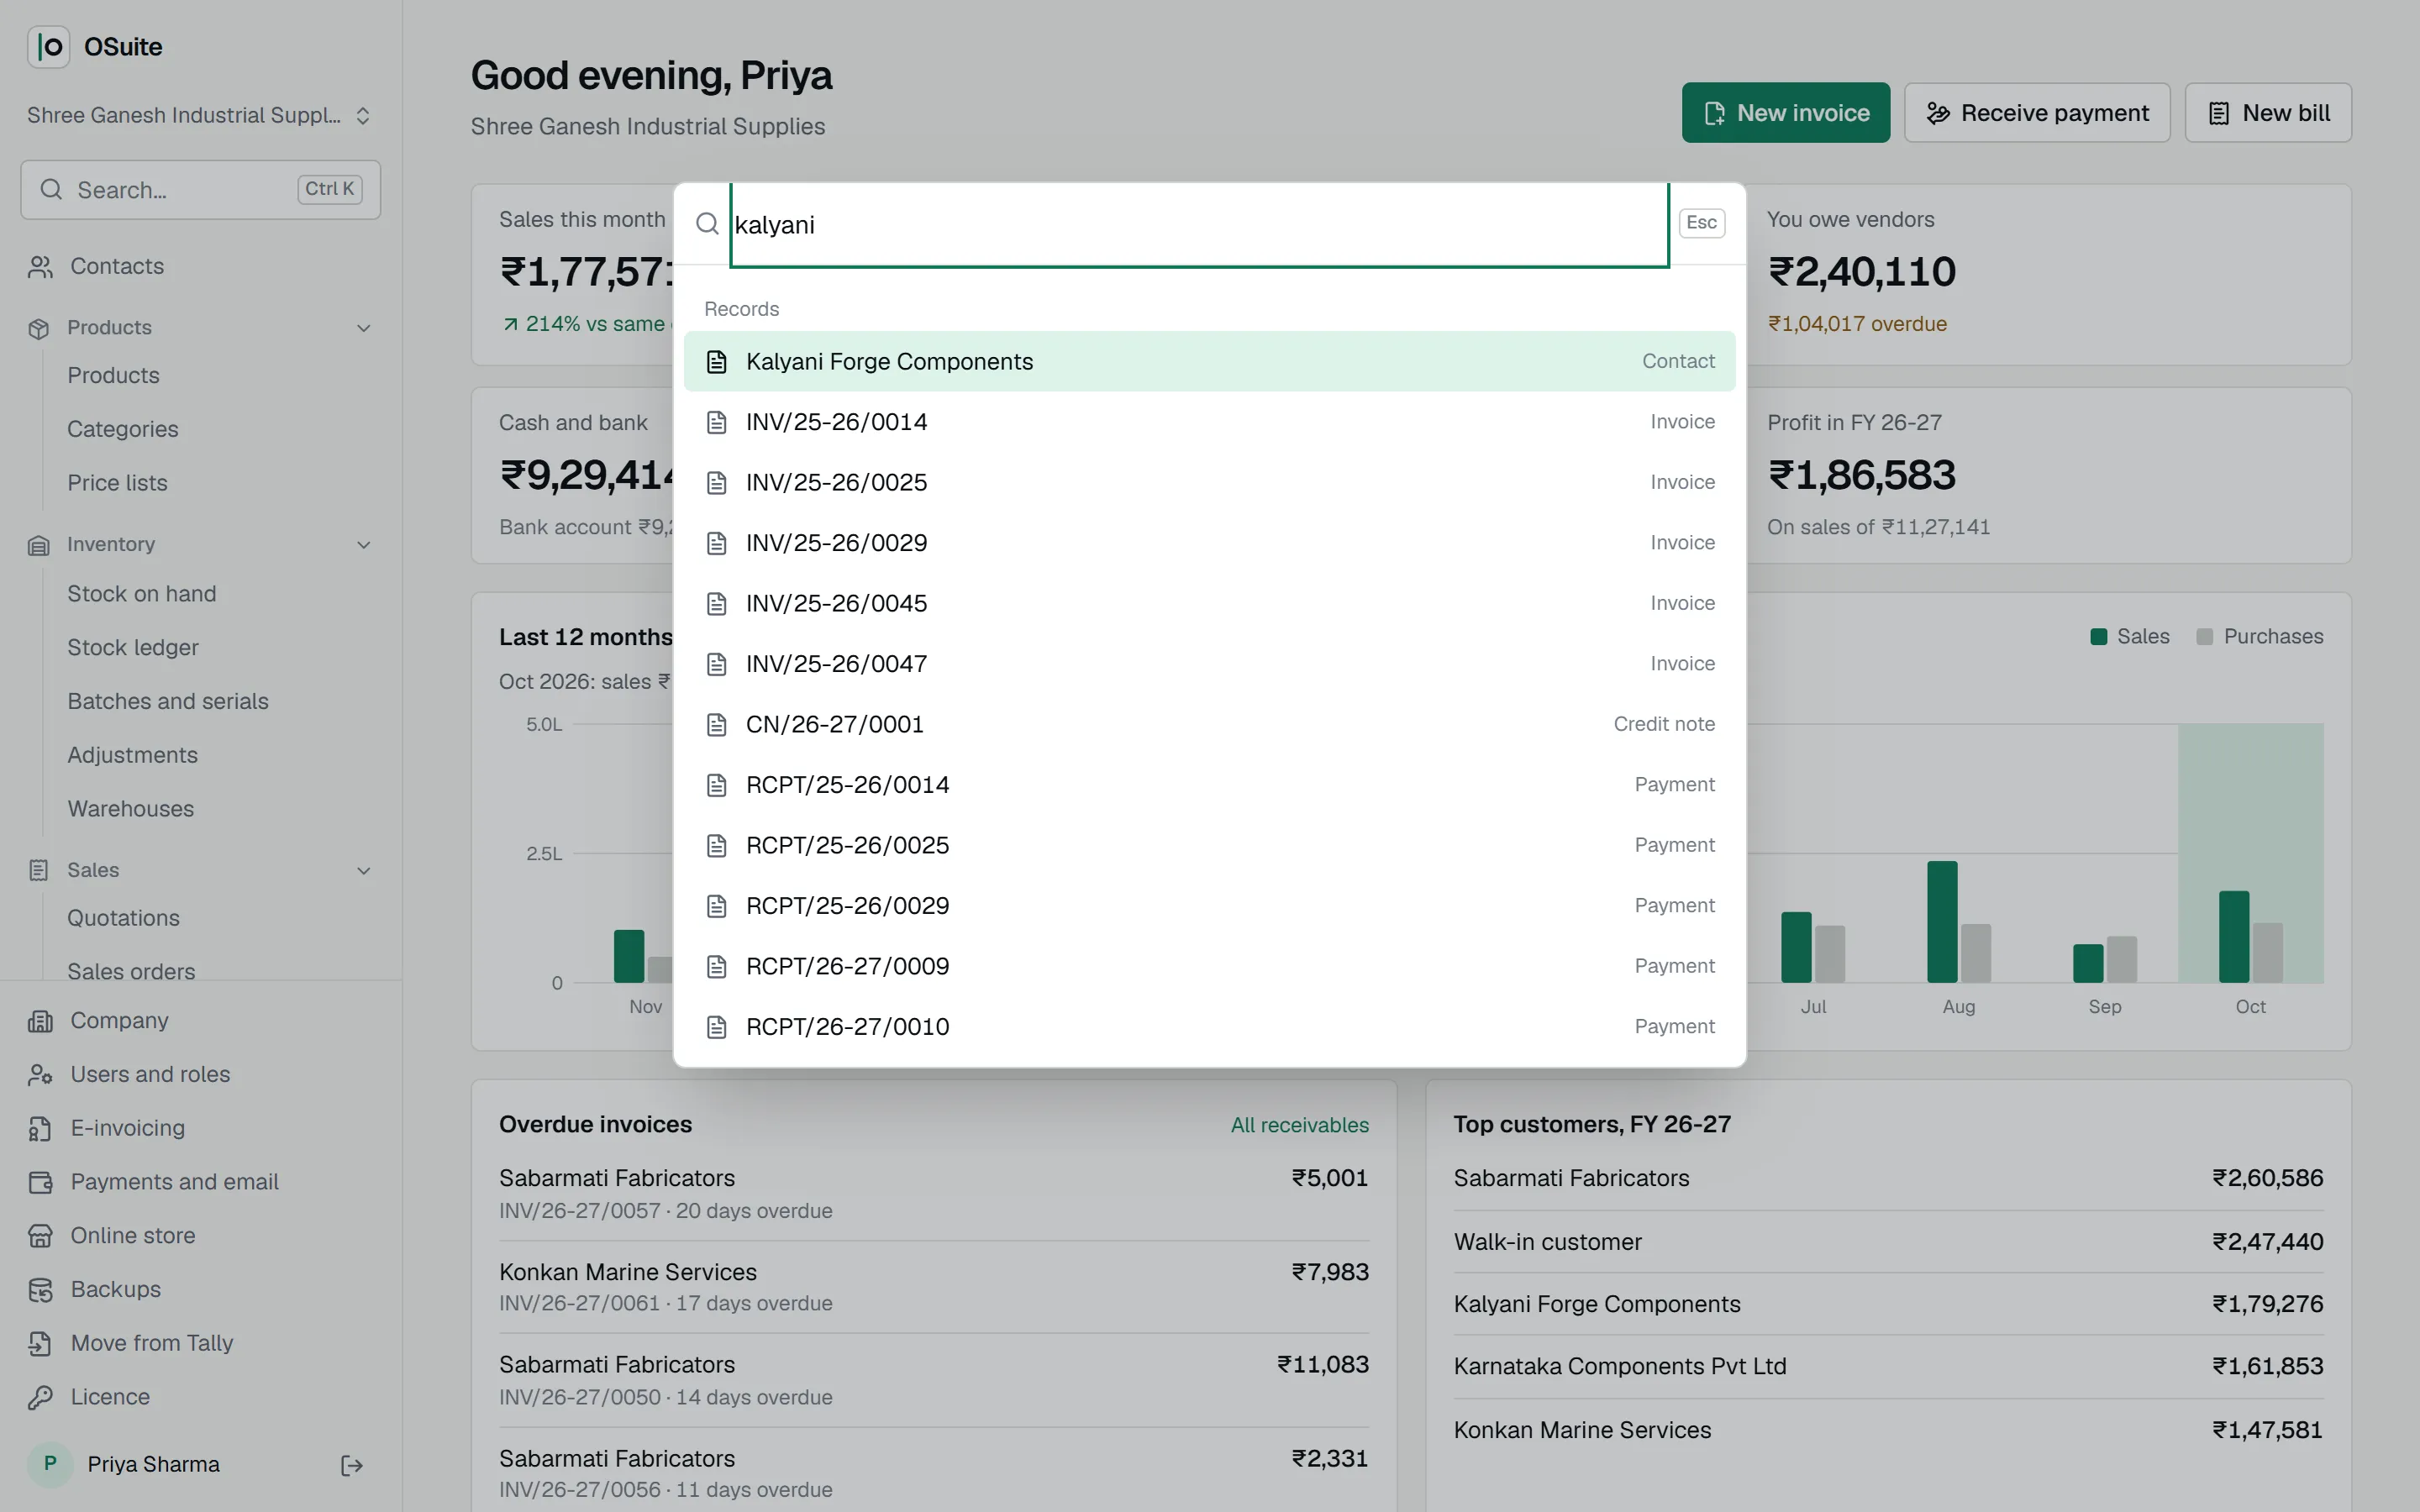Click the Users and roles icon
Screen dimensions: 2420x1512
[x=40, y=1075]
